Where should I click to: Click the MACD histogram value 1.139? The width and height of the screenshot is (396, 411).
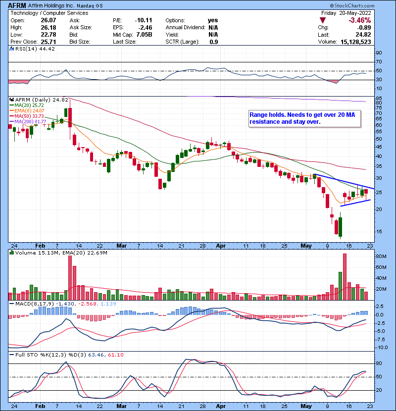click(108, 304)
